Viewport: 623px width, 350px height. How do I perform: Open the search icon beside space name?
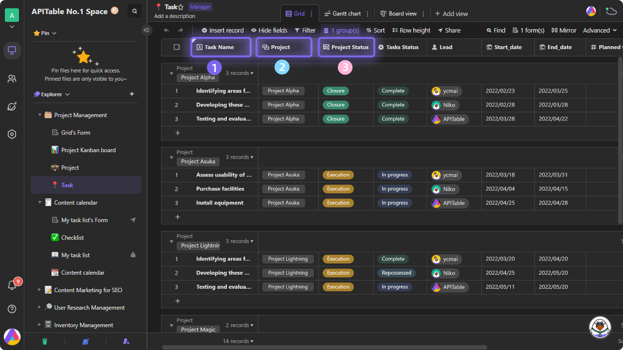134,11
